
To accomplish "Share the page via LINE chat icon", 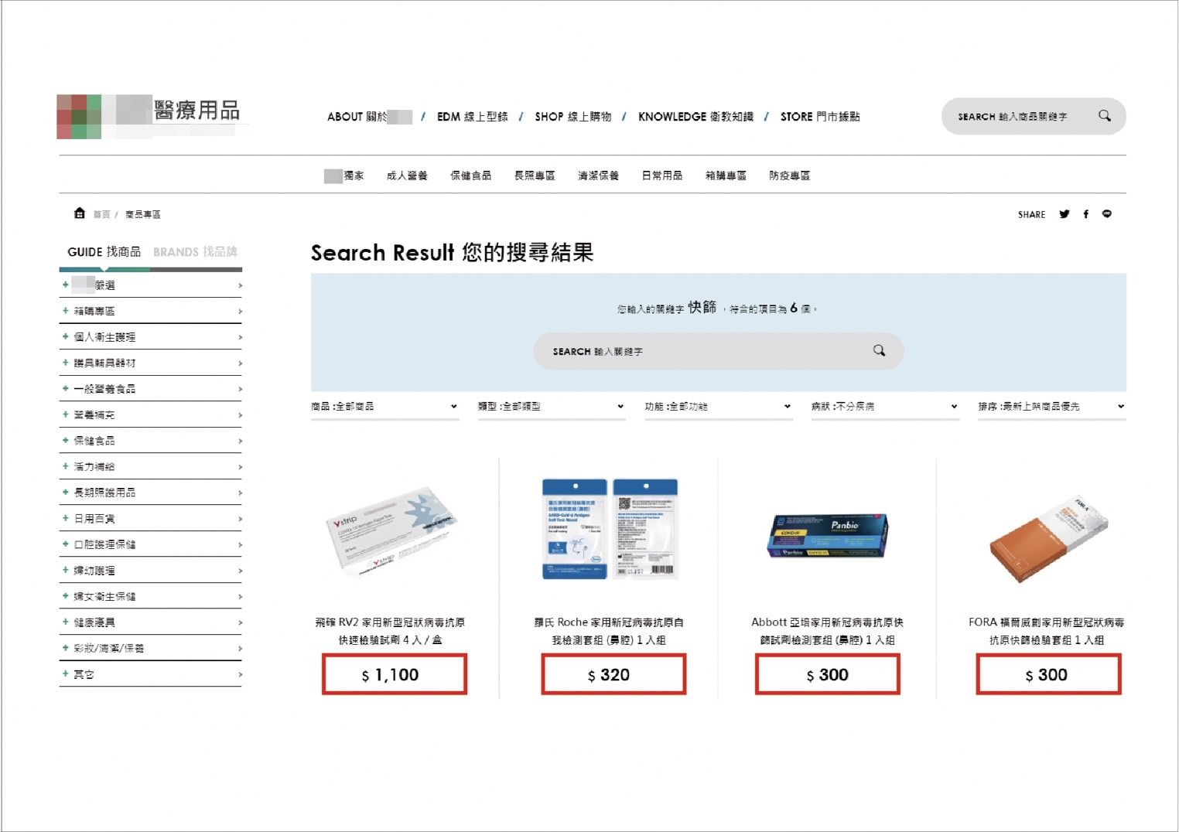I will tap(1107, 214).
